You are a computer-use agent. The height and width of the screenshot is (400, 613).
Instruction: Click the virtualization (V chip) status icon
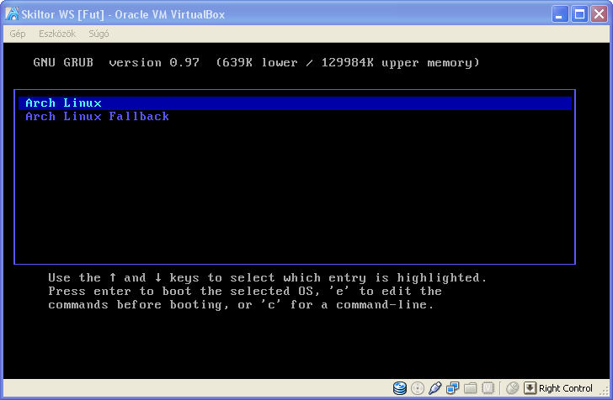tap(488, 388)
